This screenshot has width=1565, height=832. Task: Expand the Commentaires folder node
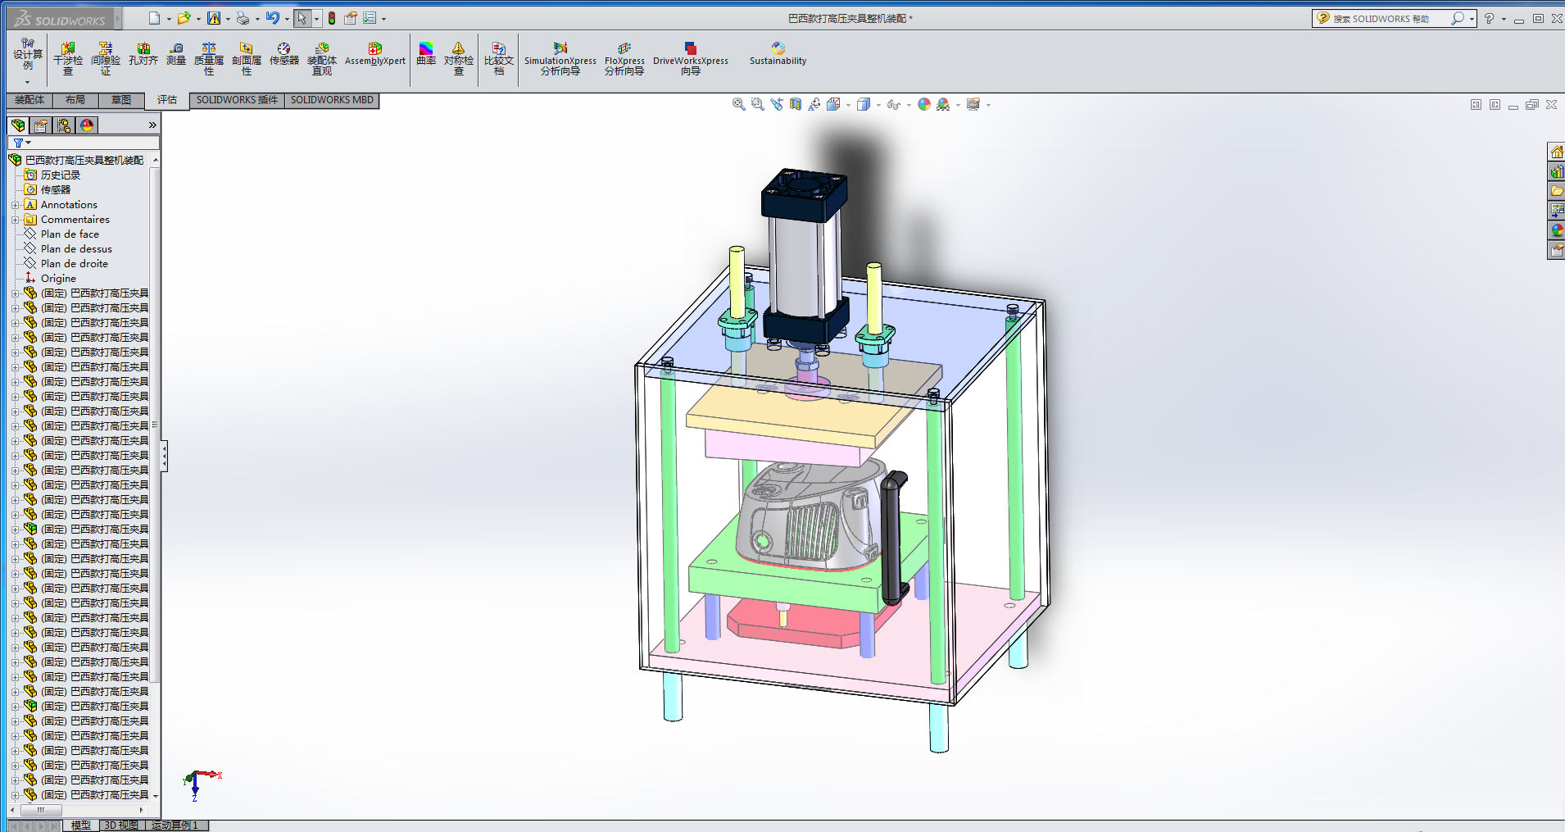coord(15,220)
